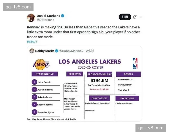Click the 翻译帖子 translate post link

pyautogui.click(x=32, y=42)
